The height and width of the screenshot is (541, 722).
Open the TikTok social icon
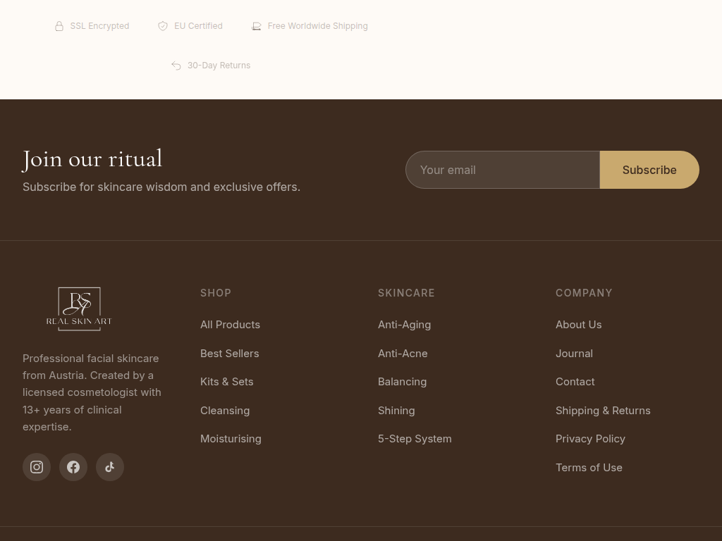110,467
